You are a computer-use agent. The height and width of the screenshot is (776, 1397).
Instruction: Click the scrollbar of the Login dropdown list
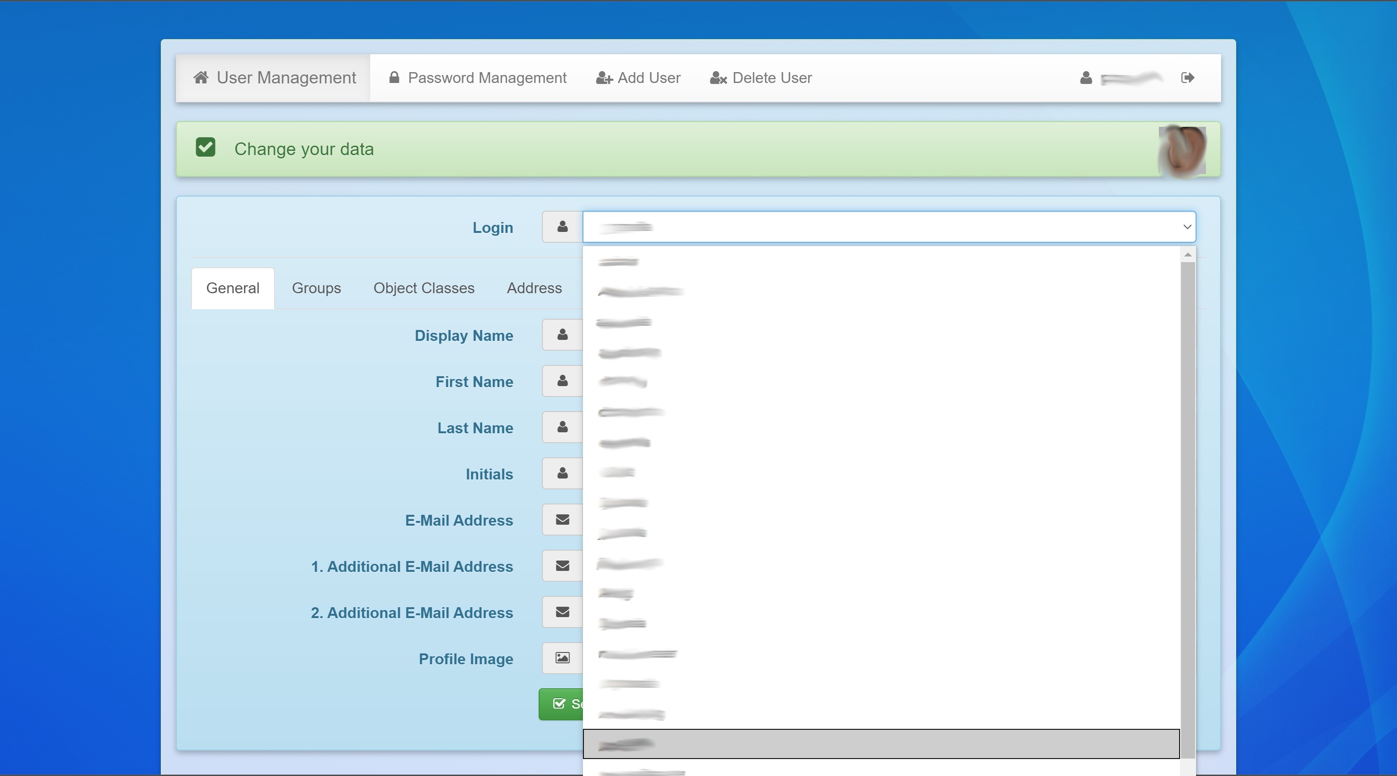(x=1187, y=488)
